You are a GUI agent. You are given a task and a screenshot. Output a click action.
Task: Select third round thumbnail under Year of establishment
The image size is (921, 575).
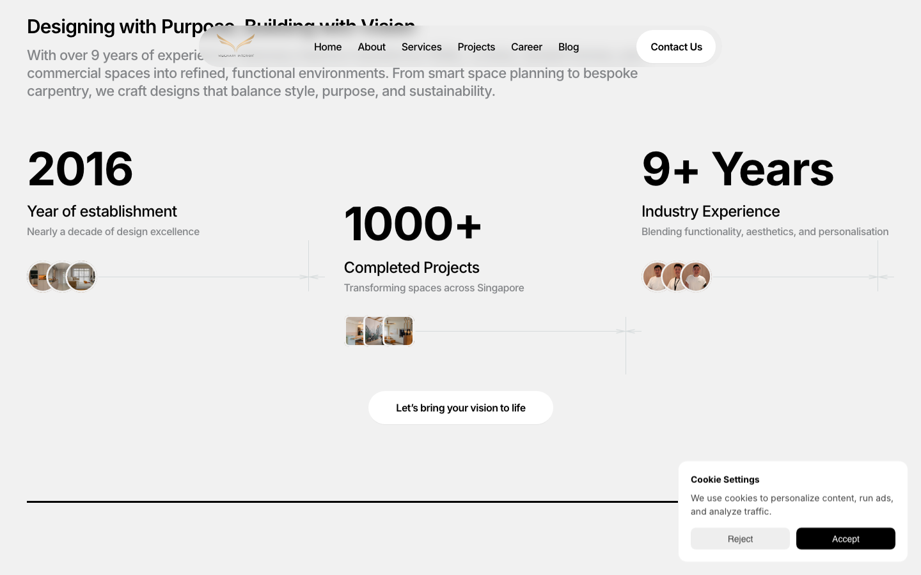pos(82,277)
